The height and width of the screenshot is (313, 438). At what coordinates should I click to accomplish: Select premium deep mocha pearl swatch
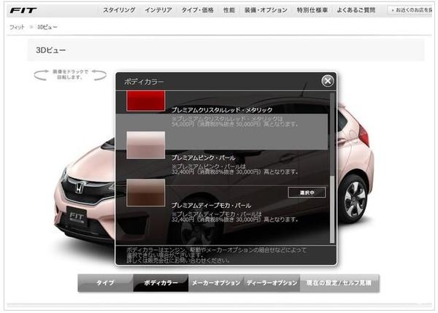[145, 193]
